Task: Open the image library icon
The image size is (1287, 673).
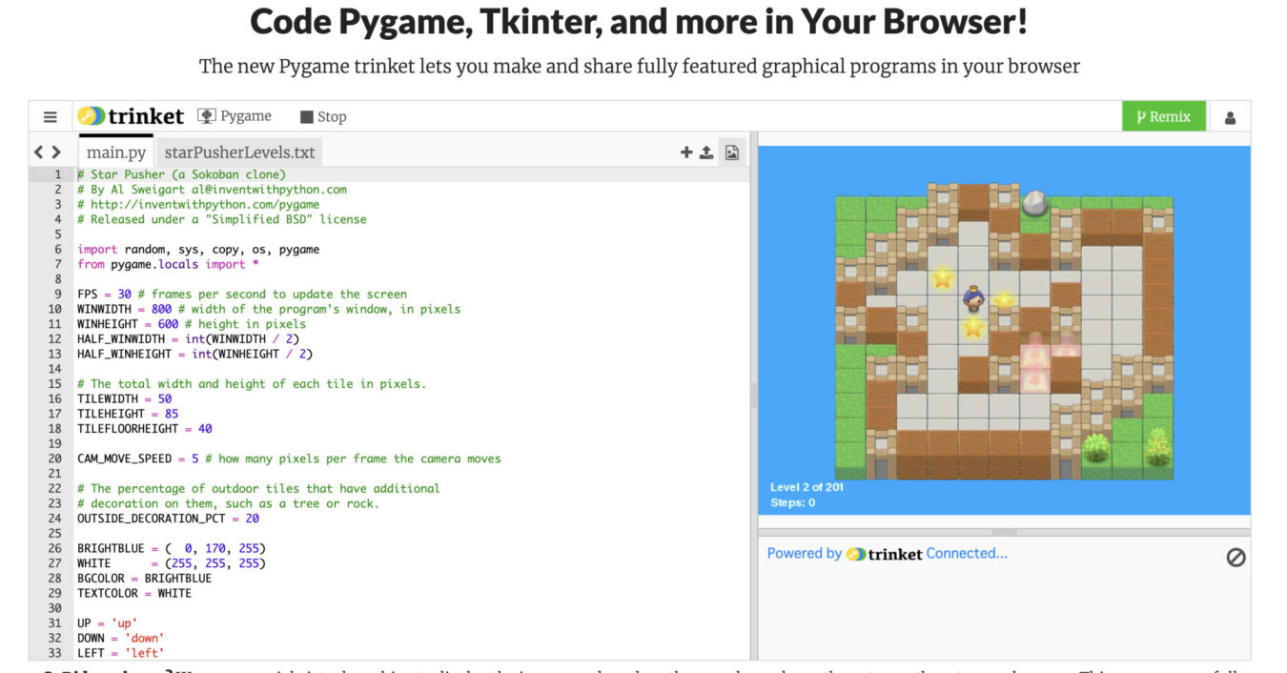Action: [732, 153]
